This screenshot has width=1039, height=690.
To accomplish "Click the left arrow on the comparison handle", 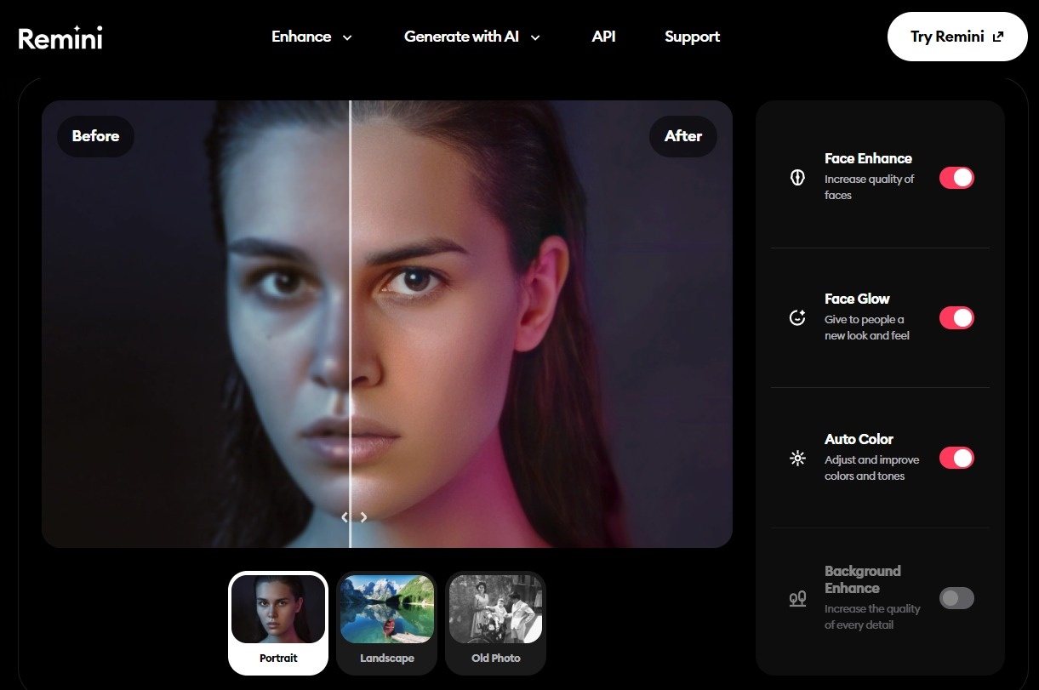I will point(344,516).
